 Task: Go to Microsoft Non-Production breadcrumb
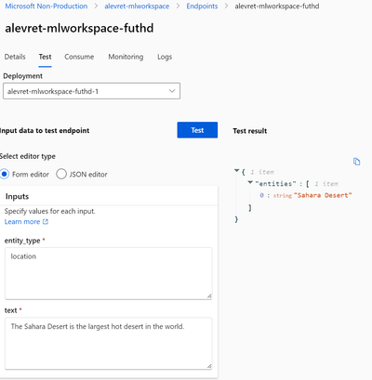(46, 7)
